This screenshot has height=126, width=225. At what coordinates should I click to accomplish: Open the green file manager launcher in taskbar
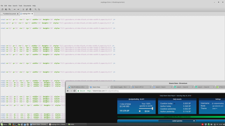19,125
